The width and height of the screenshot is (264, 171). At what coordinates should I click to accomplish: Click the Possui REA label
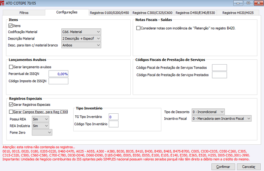click(x=18, y=119)
